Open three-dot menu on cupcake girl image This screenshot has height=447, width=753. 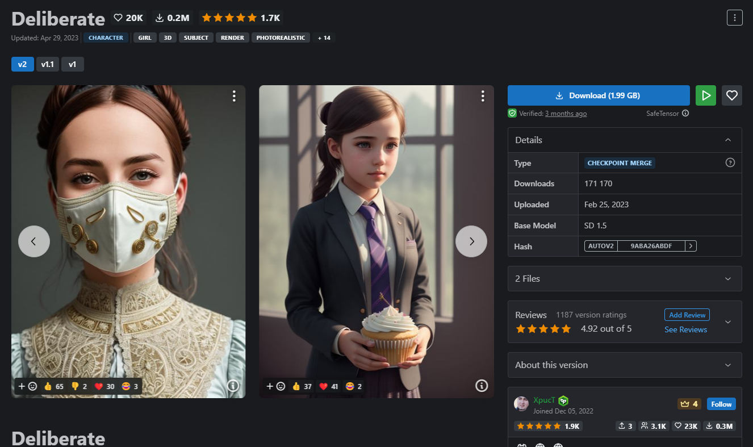point(482,97)
